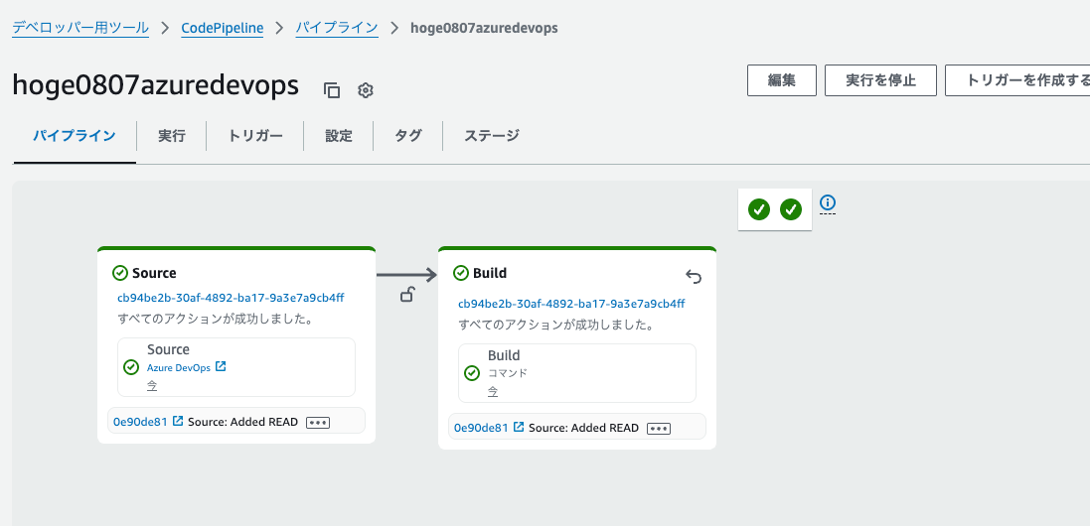1090x526 pixels.
Task: Open the Azure DevOps provider link
Action: click(179, 368)
